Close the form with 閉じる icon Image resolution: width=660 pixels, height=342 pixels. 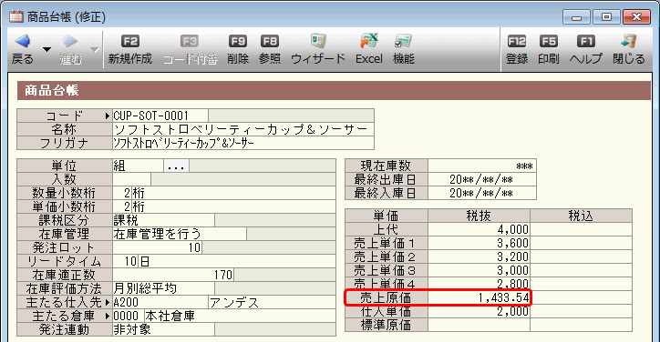tap(628, 41)
